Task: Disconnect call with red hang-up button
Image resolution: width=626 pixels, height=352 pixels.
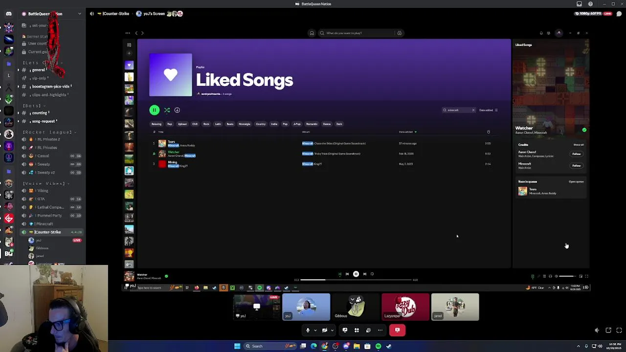Action: (397, 330)
